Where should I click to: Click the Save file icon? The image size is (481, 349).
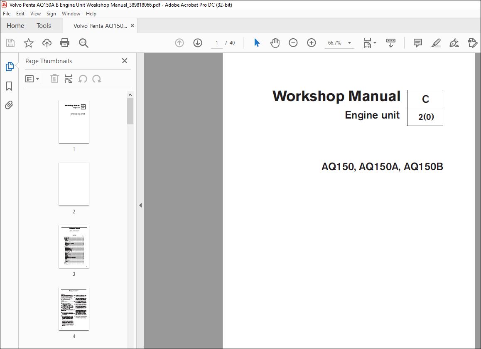point(10,43)
